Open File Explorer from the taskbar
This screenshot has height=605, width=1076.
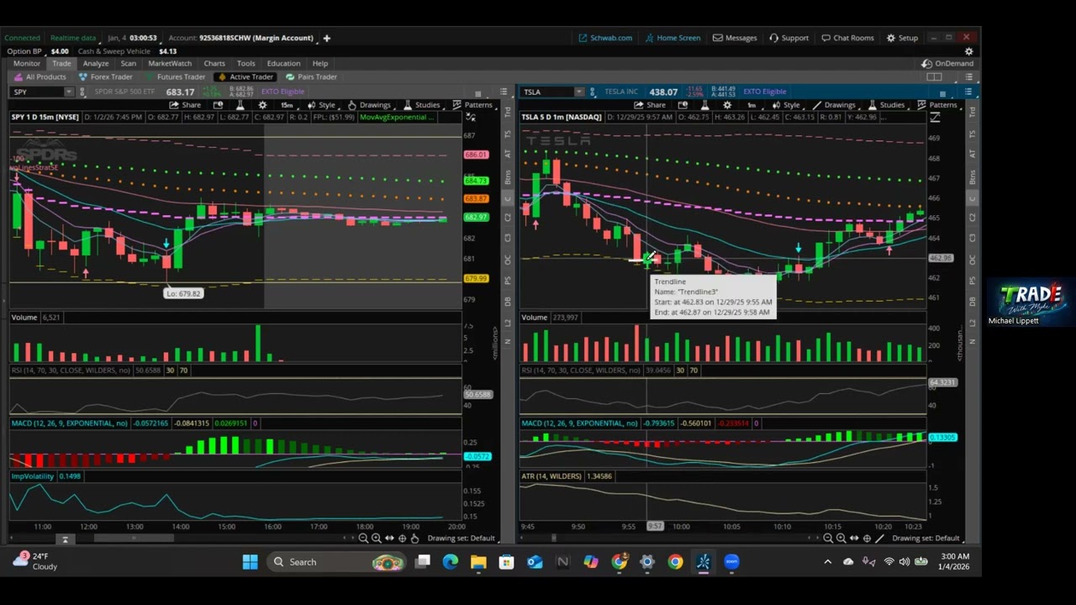[478, 562]
